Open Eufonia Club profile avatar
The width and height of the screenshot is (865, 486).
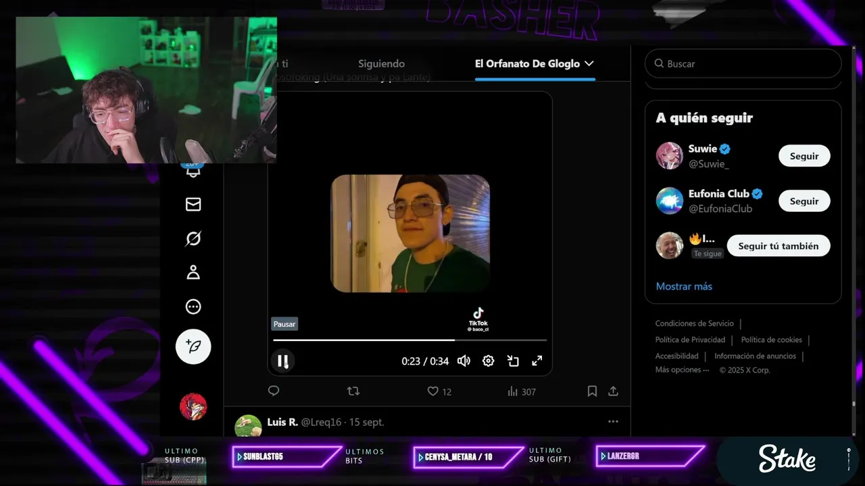(x=670, y=200)
